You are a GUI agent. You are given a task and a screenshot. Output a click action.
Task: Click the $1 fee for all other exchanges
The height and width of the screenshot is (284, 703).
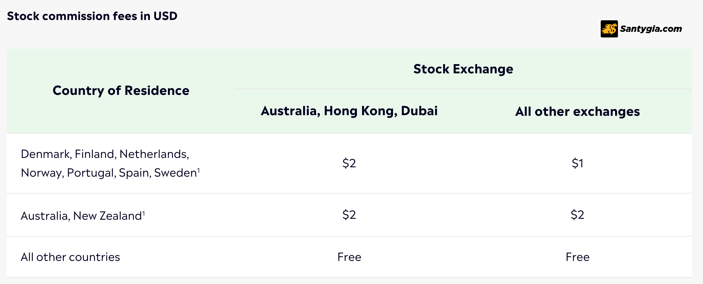pos(577,163)
